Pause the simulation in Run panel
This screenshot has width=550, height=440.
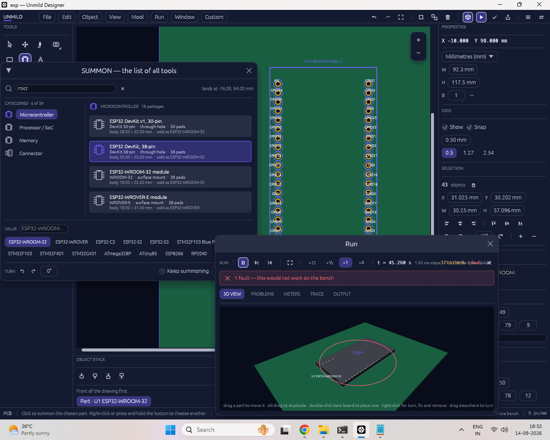click(x=243, y=263)
